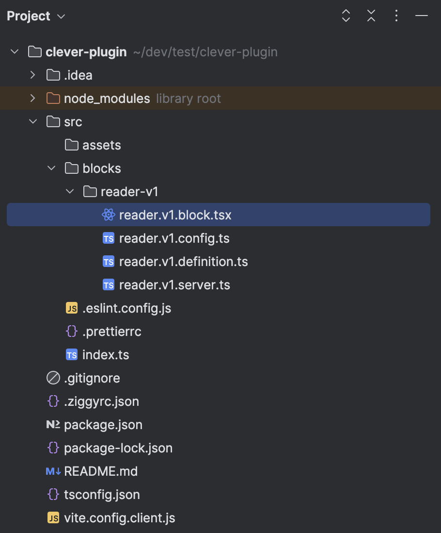Viewport: 441px width, 533px height.
Task: Collapse the reader-v1 folder
Action: (69, 191)
